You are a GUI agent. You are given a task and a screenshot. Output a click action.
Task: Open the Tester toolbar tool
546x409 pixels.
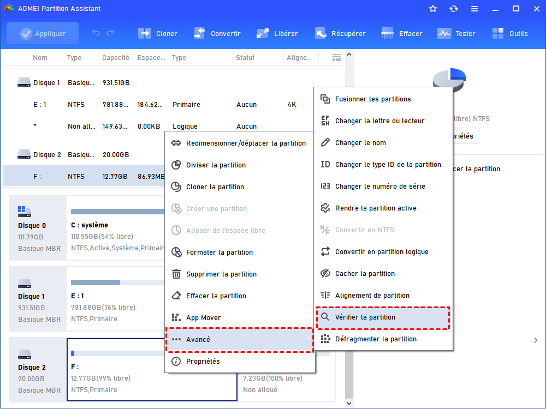click(x=456, y=33)
